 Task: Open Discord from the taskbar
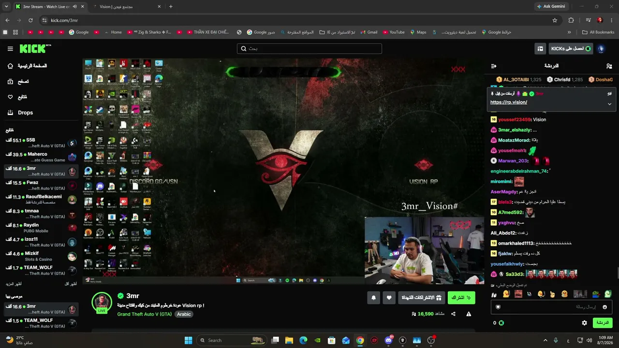[388, 340]
